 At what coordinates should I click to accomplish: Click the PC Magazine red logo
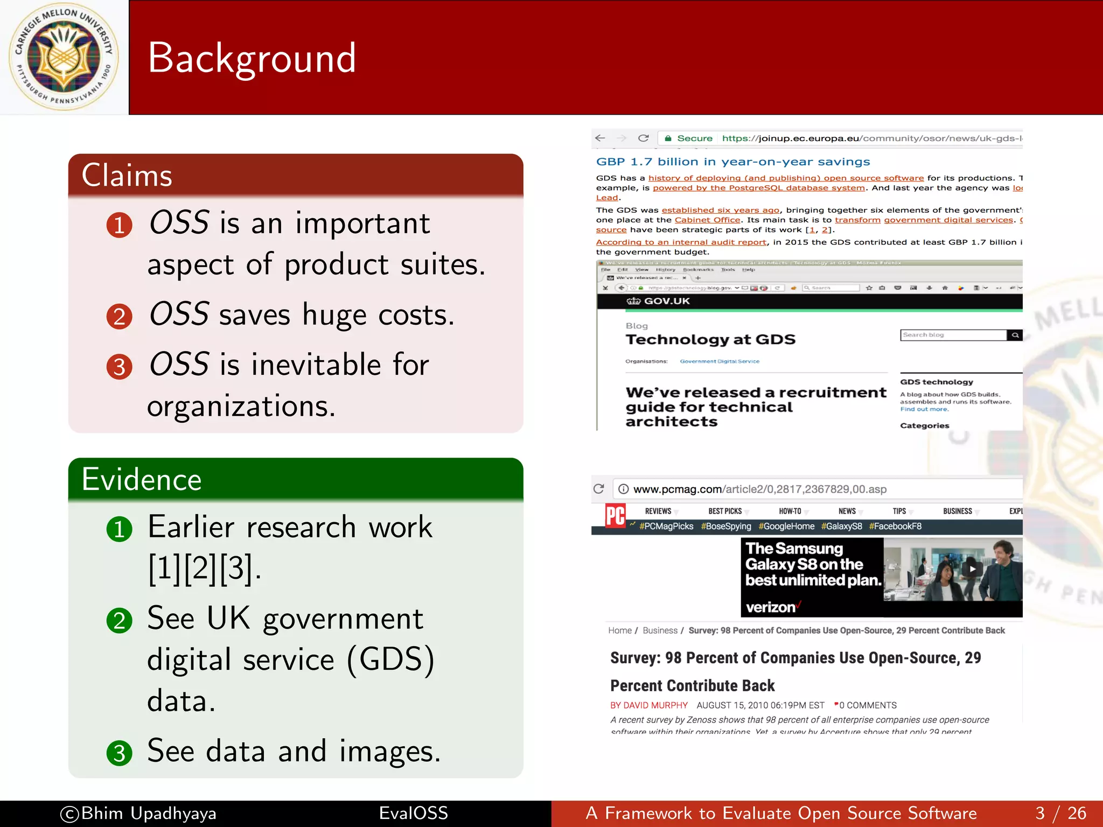(x=616, y=515)
